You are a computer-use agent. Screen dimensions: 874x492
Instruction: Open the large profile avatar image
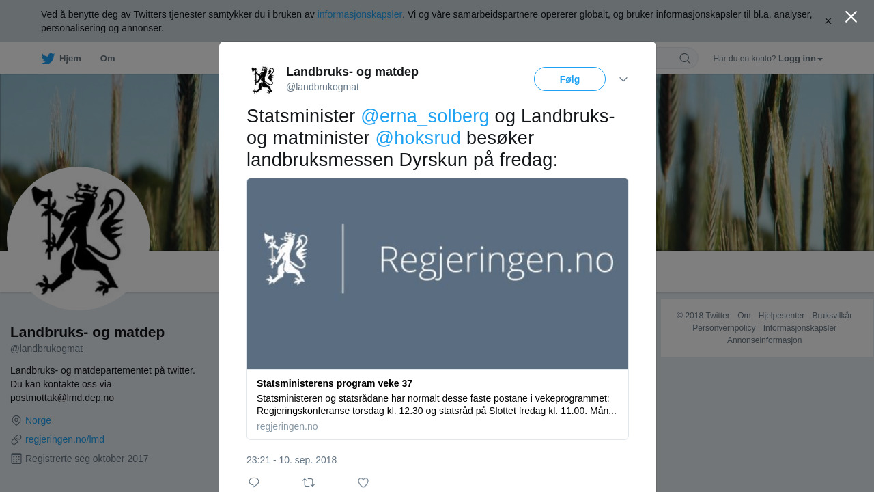click(79, 238)
